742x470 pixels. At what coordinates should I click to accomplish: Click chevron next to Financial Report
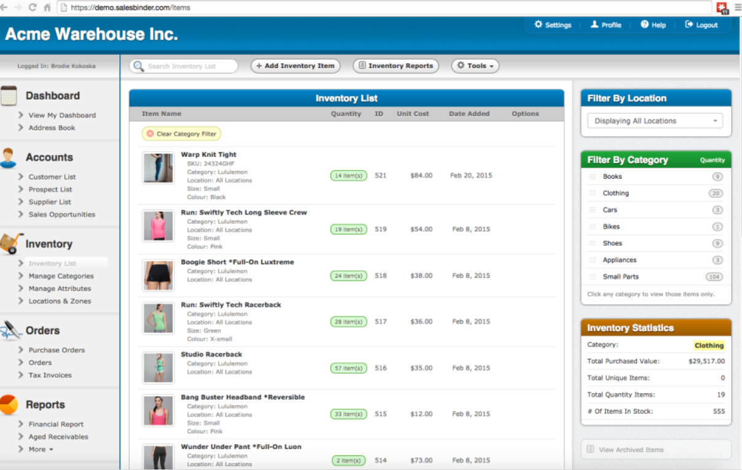21,424
